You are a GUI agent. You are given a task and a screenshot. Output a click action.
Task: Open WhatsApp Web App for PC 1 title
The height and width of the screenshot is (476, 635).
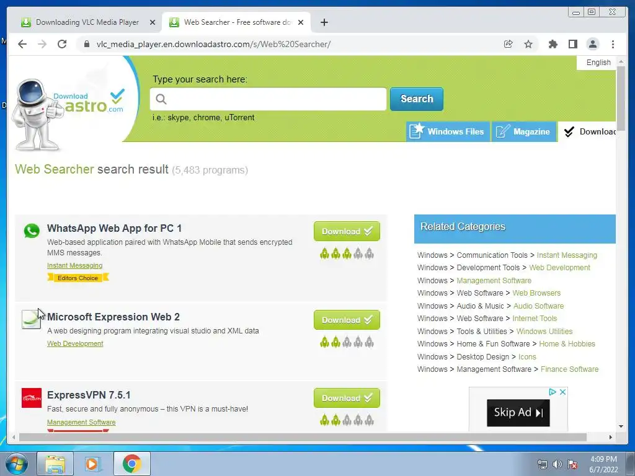114,228
